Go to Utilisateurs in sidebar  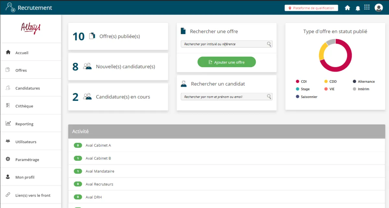pyautogui.click(x=30, y=142)
